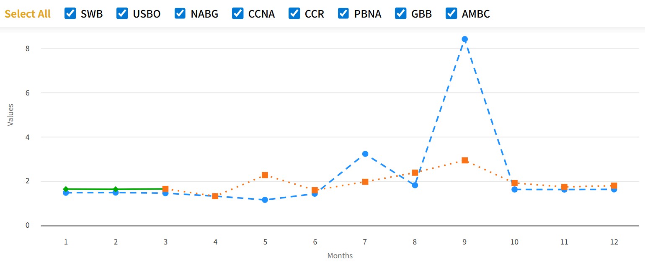Toggle the AMBC checkbox
Viewport: 645px width, 265px height.
point(451,14)
